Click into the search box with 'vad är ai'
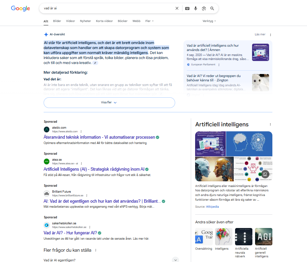 tap(108, 8)
